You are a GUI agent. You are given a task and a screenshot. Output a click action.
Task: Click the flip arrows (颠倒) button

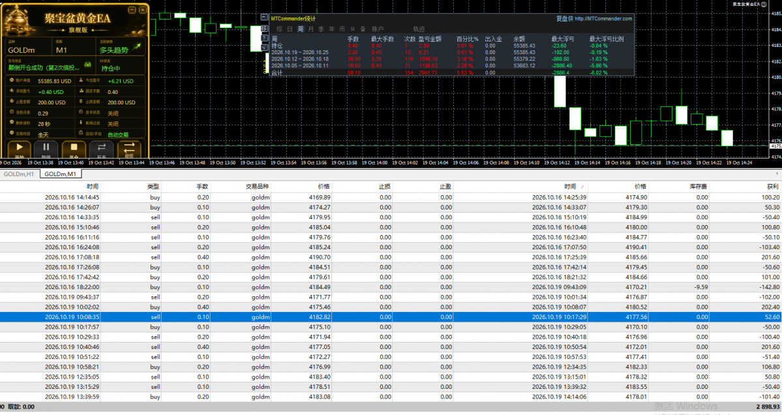129,148
